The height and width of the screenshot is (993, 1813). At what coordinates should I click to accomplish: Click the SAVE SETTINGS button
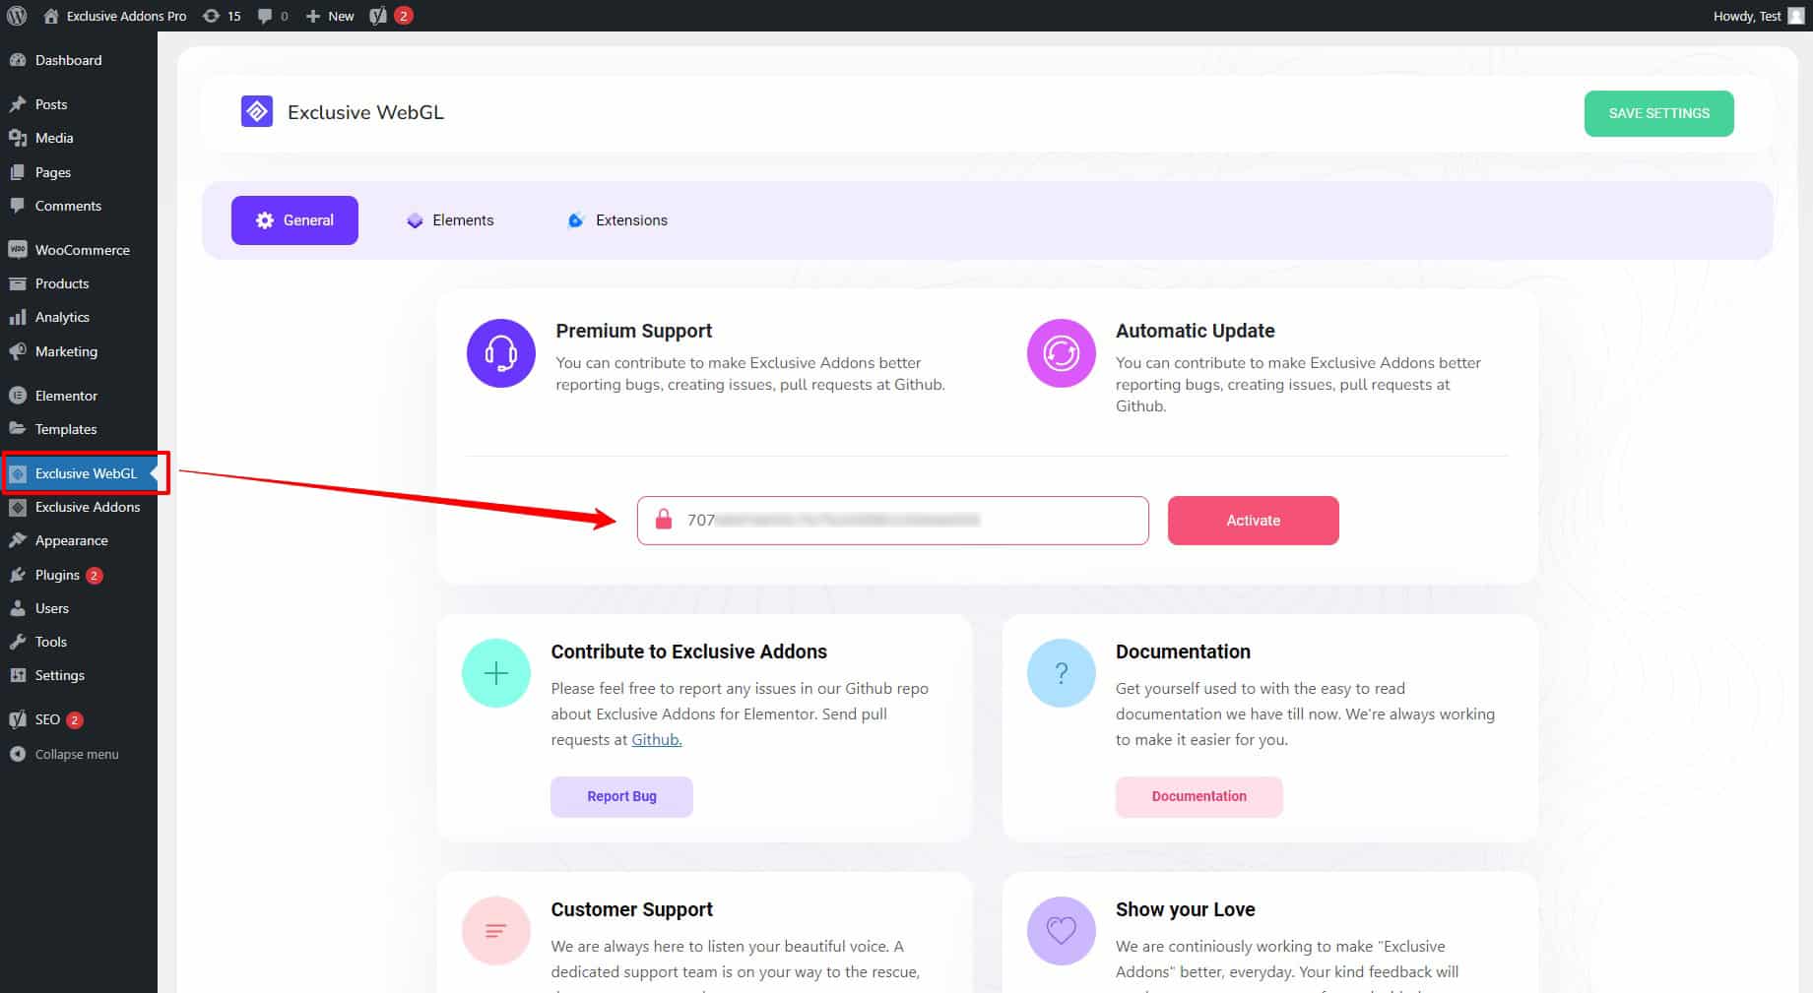click(x=1658, y=113)
